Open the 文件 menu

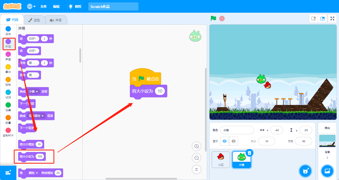point(43,6)
